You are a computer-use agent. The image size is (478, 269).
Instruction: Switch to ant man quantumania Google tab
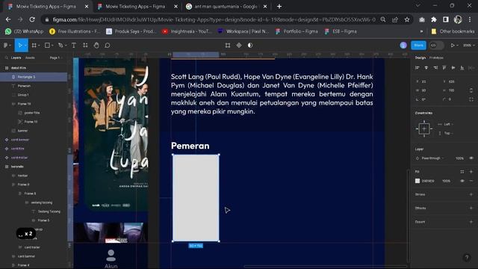[226, 7]
